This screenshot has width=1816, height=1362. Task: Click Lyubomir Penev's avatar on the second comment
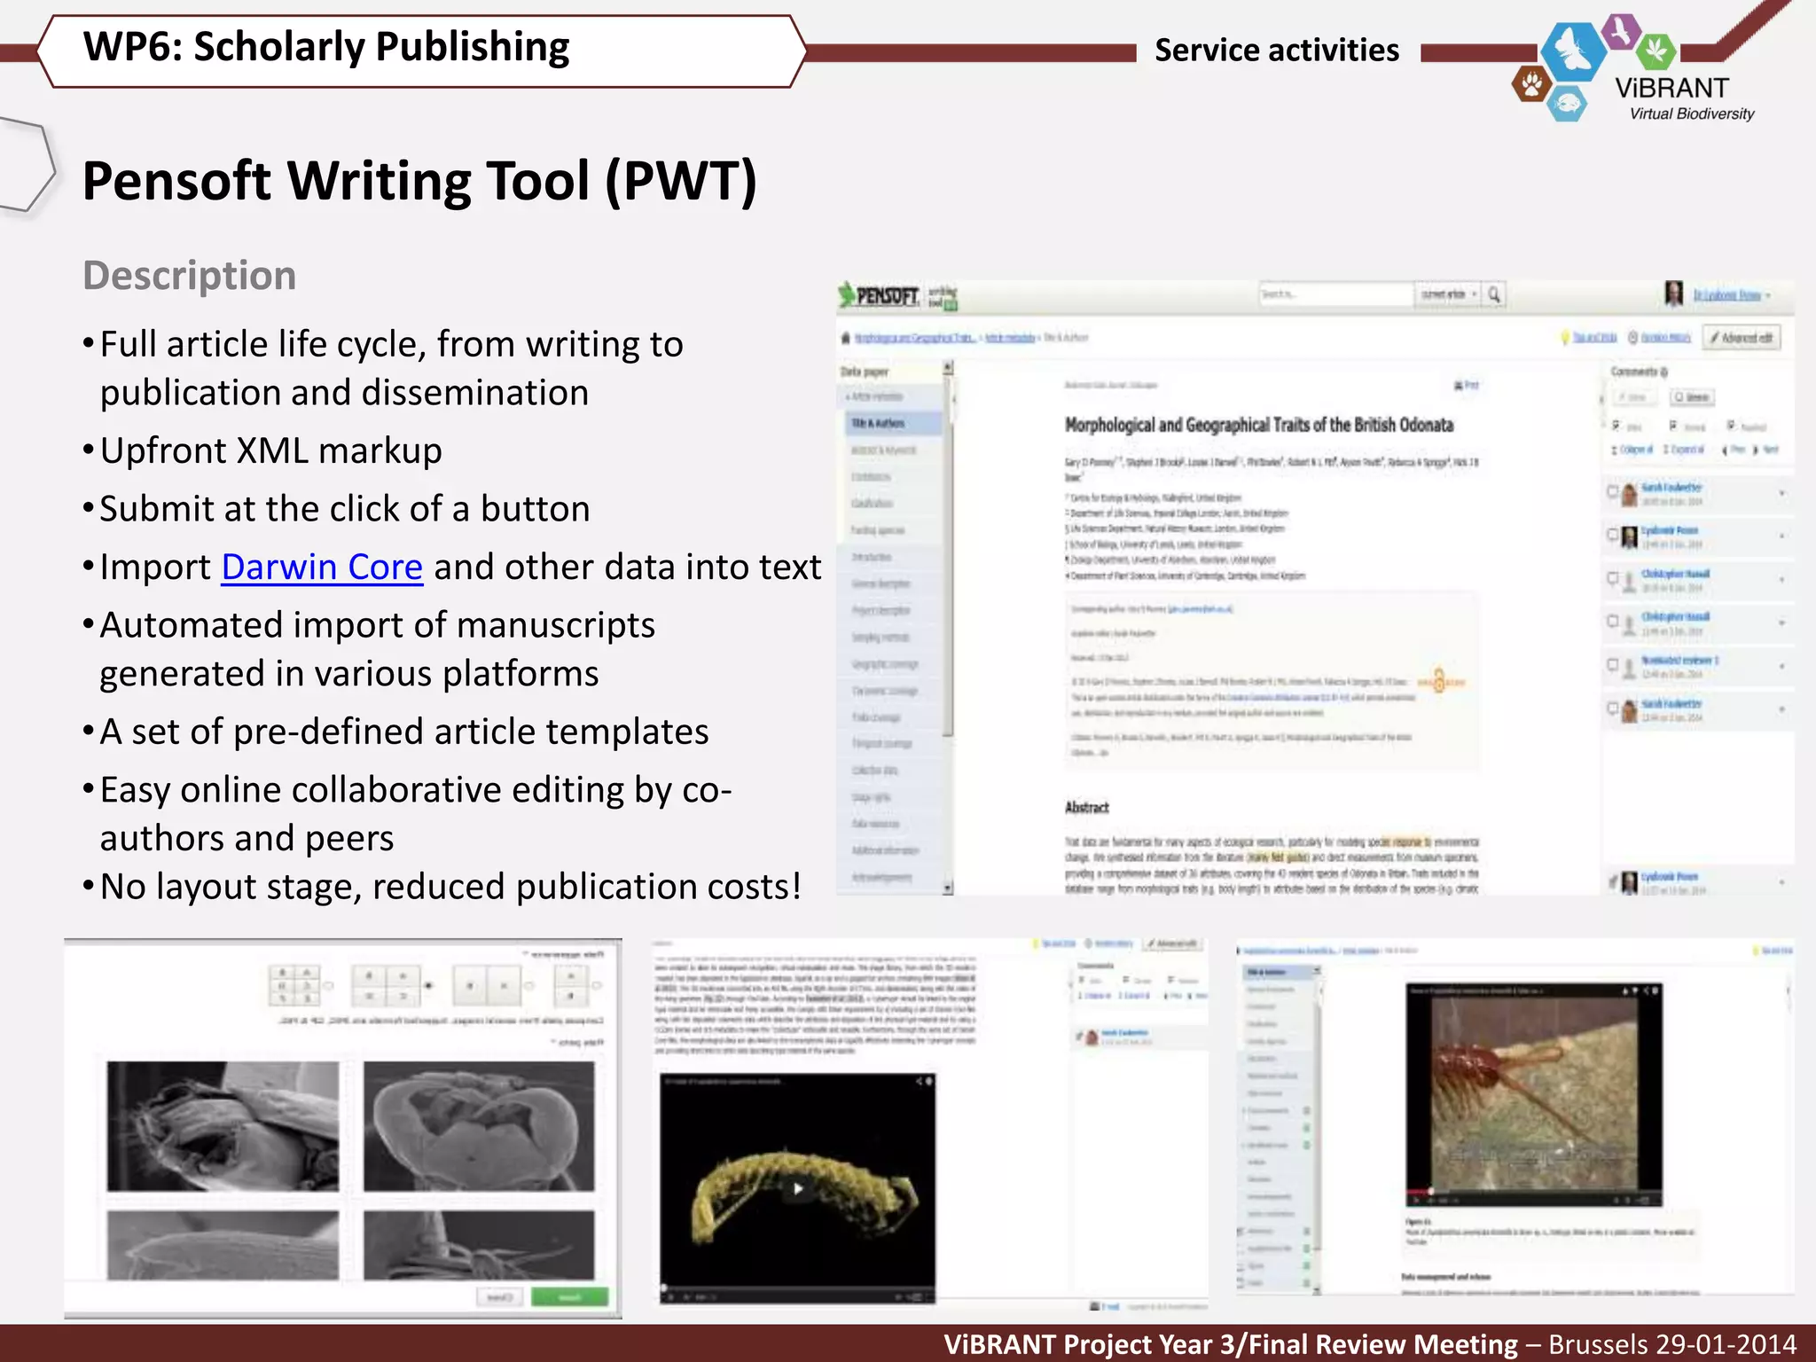pyautogui.click(x=1629, y=536)
